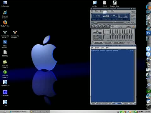Select the 1.avi file icon

pyautogui.click(x=5, y=103)
